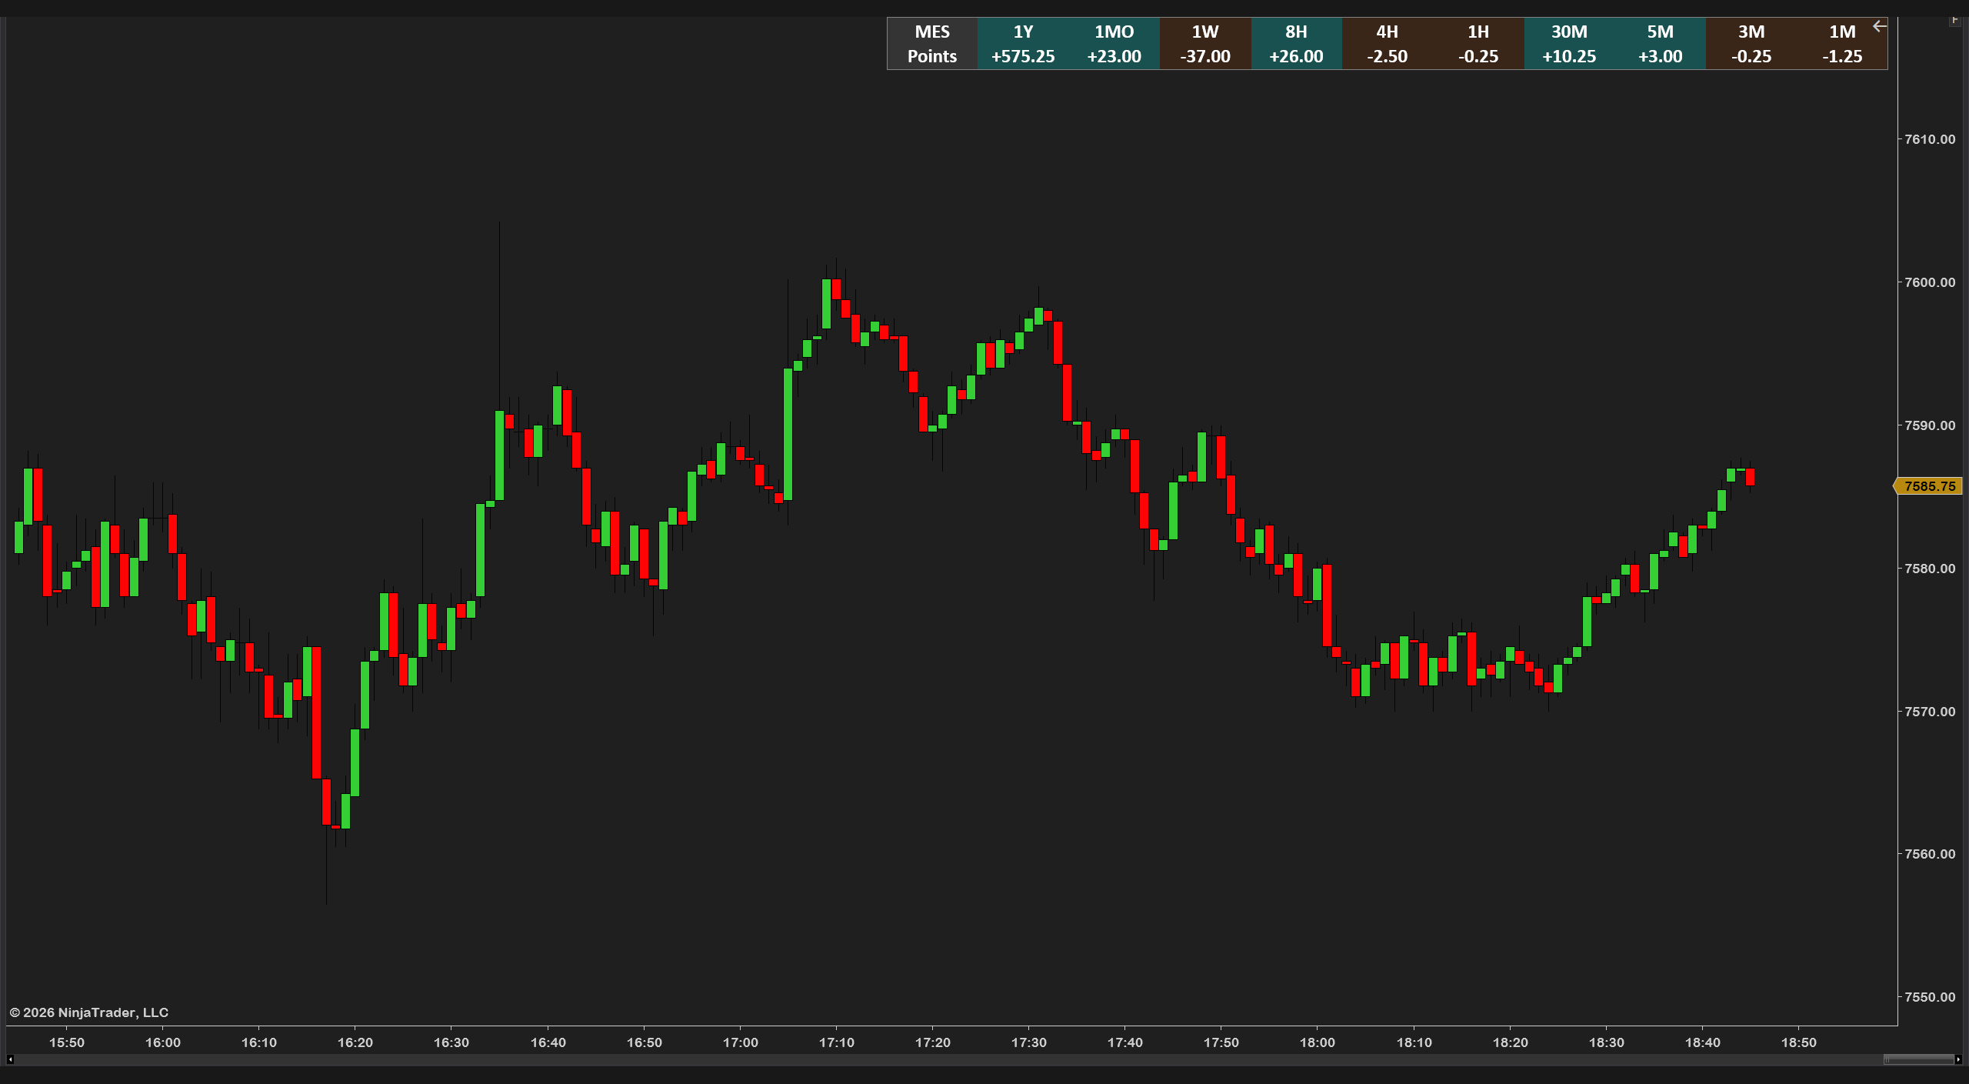Switch to the 5M timeframe
Viewport: 1969px width, 1084px height.
click(1660, 44)
